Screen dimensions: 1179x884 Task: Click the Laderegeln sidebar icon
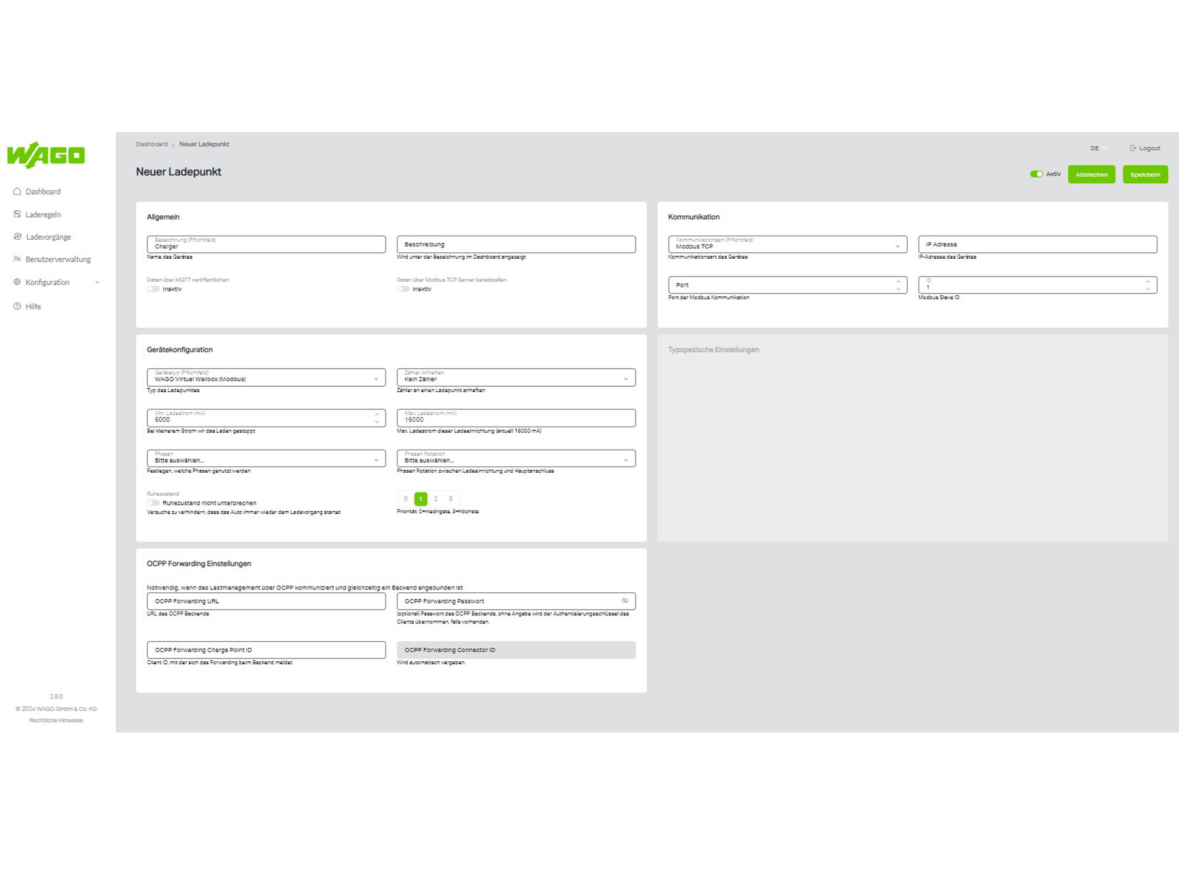[17, 215]
